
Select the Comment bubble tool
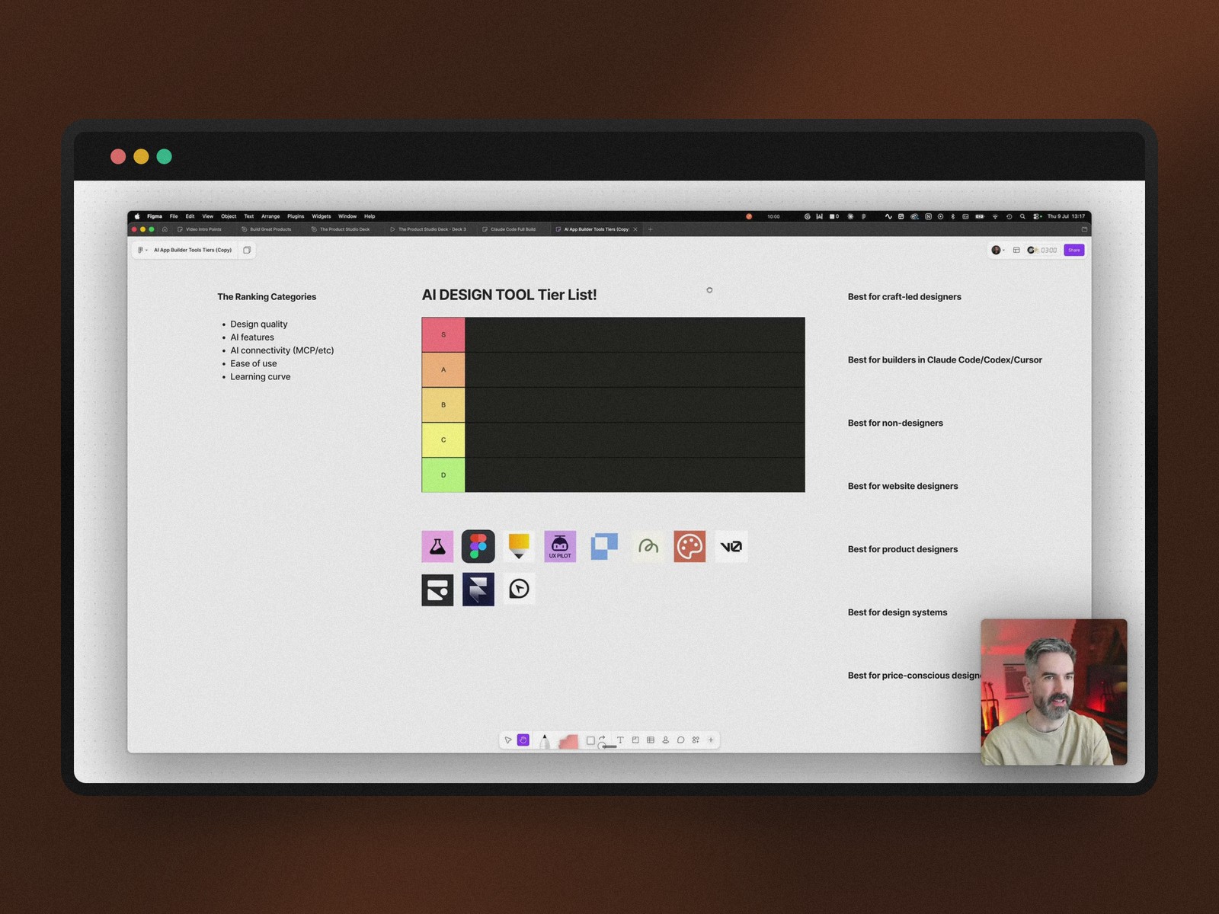(681, 740)
